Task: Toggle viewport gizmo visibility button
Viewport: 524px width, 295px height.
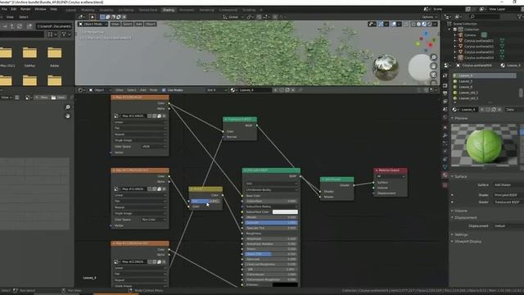Action: (x=381, y=24)
